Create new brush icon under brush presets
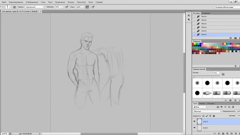240x135 pixels. tap(235, 100)
